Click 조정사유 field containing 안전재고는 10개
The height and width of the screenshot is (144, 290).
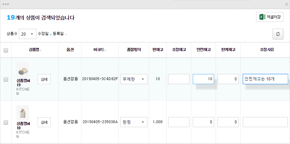[x=265, y=79]
